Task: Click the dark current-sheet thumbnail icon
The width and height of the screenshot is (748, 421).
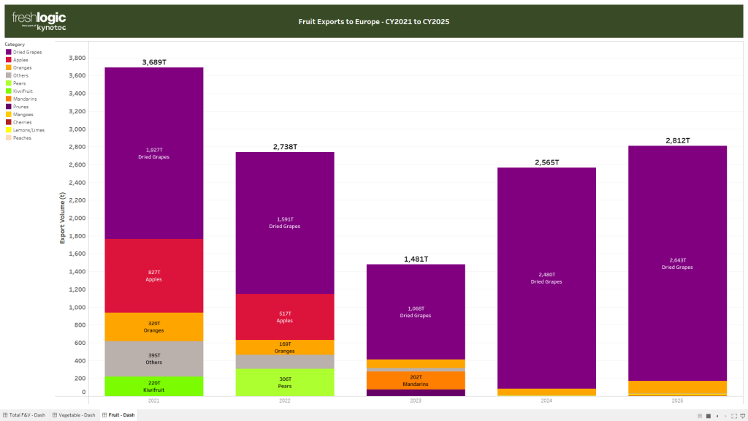Action: click(709, 416)
